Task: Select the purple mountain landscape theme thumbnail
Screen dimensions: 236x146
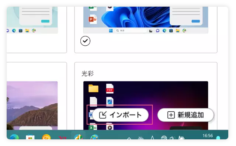Action: [x=32, y=105]
